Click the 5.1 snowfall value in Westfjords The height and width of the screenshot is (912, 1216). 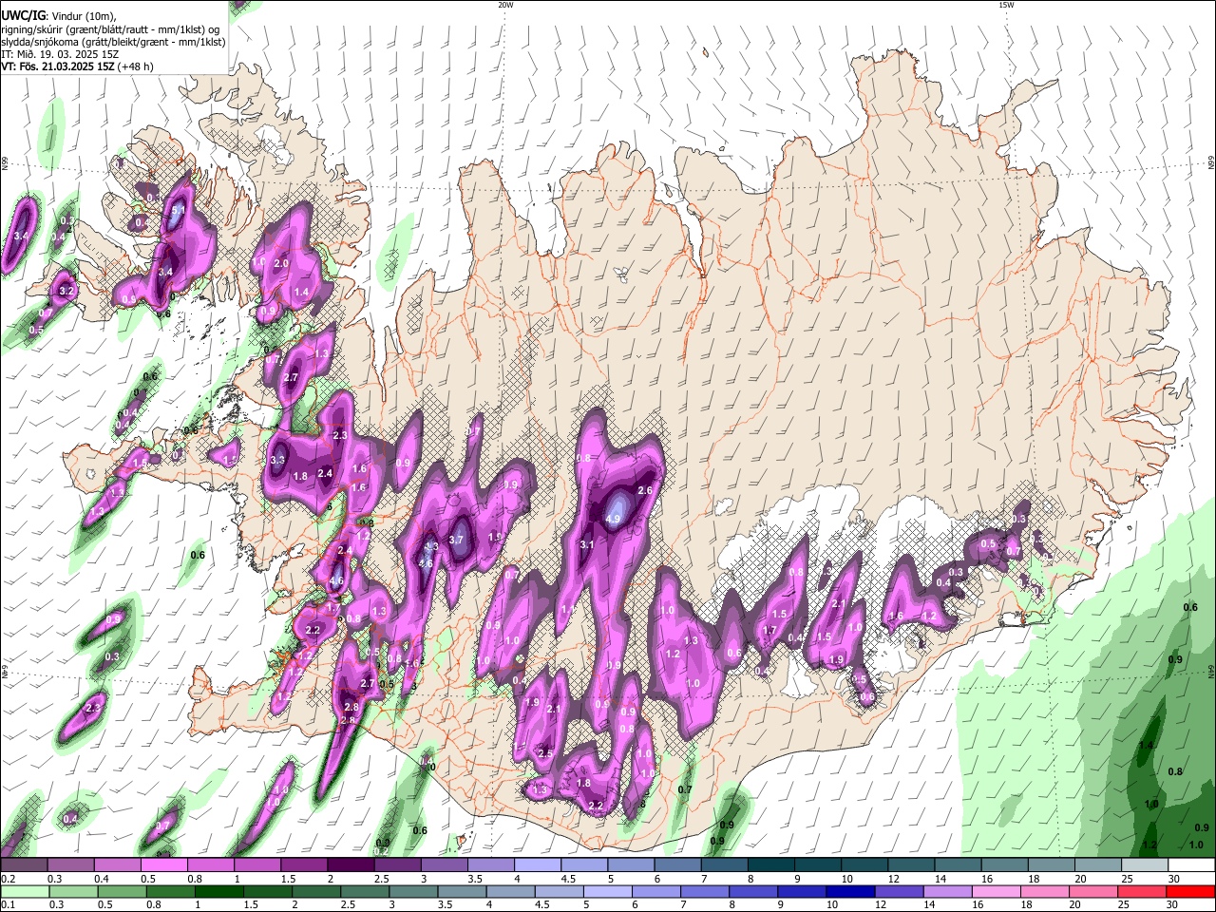(x=178, y=211)
